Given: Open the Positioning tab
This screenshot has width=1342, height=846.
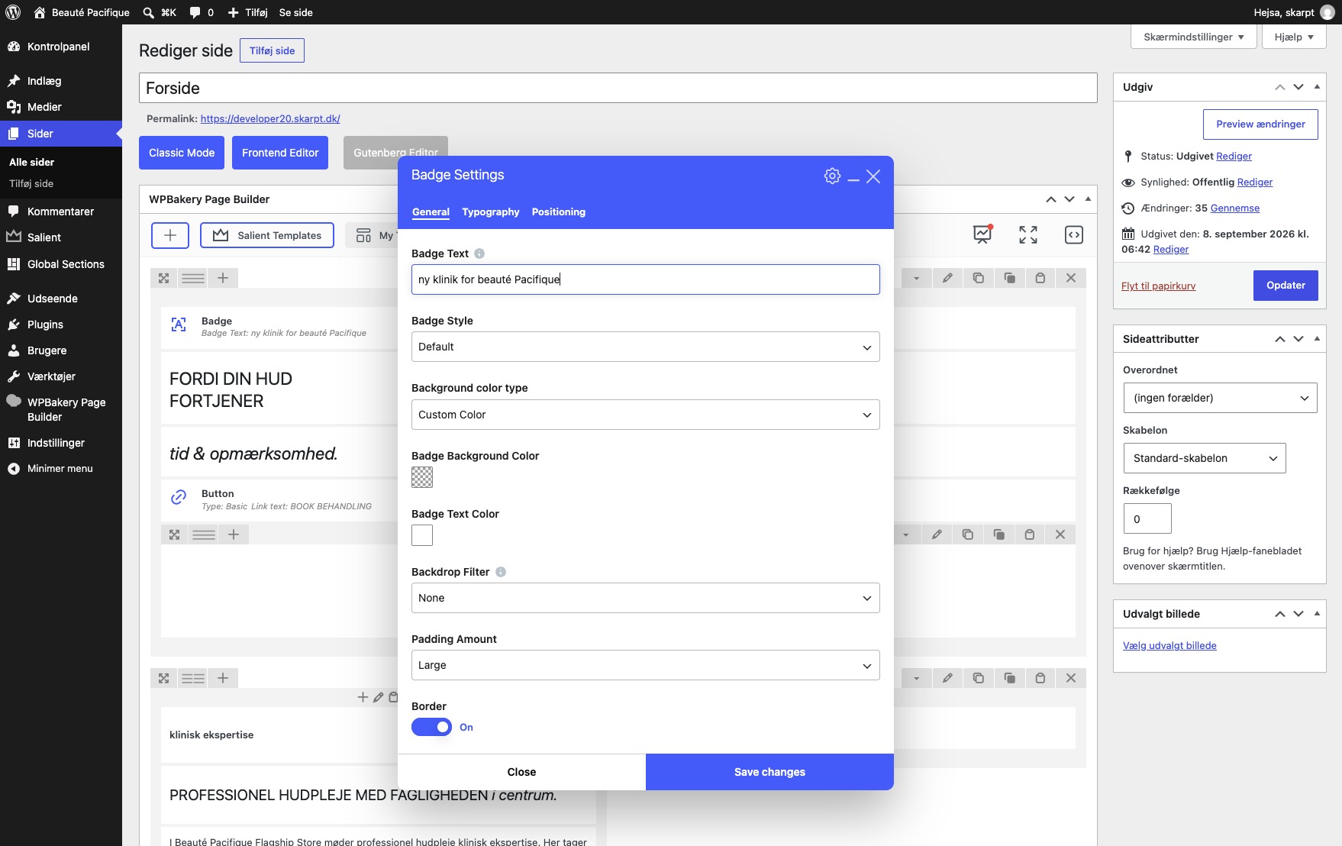Looking at the screenshot, I should 559,212.
